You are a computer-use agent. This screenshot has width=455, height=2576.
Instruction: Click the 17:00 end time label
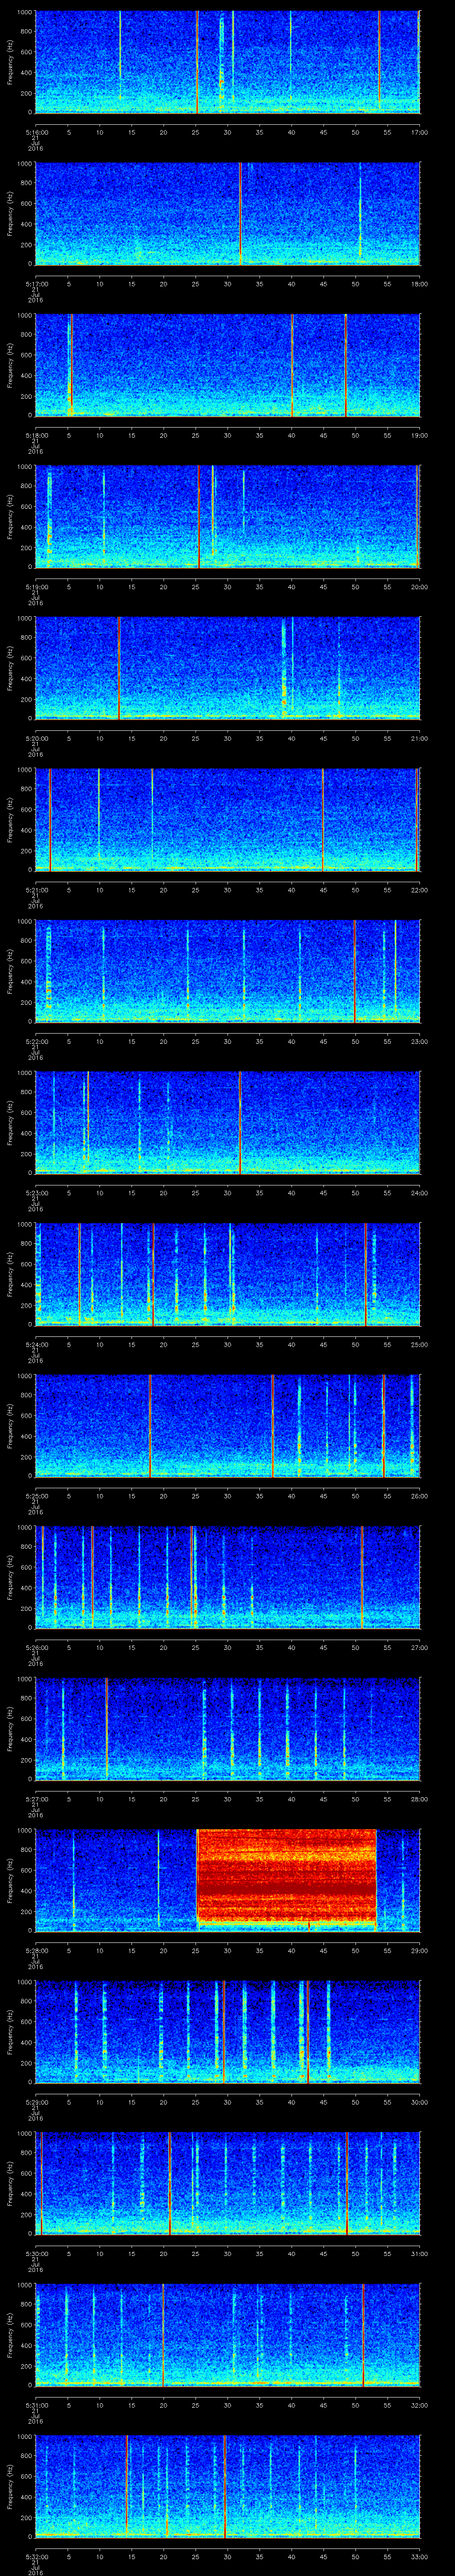(419, 132)
